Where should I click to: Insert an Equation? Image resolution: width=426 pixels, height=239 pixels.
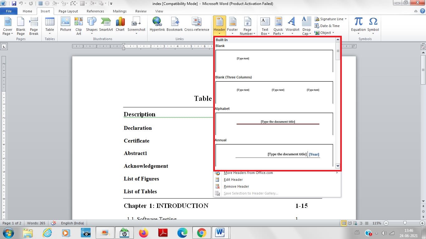(358, 25)
